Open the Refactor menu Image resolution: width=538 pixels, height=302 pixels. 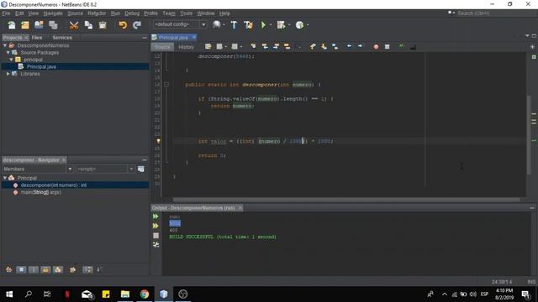click(x=97, y=13)
